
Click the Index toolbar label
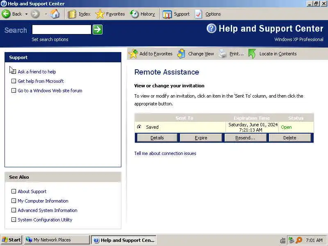point(84,14)
